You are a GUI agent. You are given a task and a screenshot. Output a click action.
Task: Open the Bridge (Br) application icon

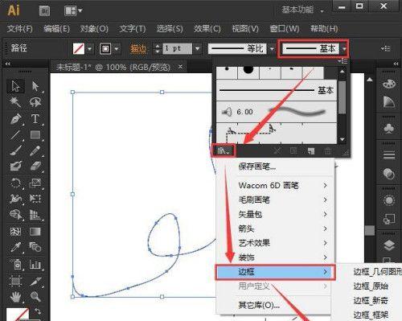(x=45, y=11)
